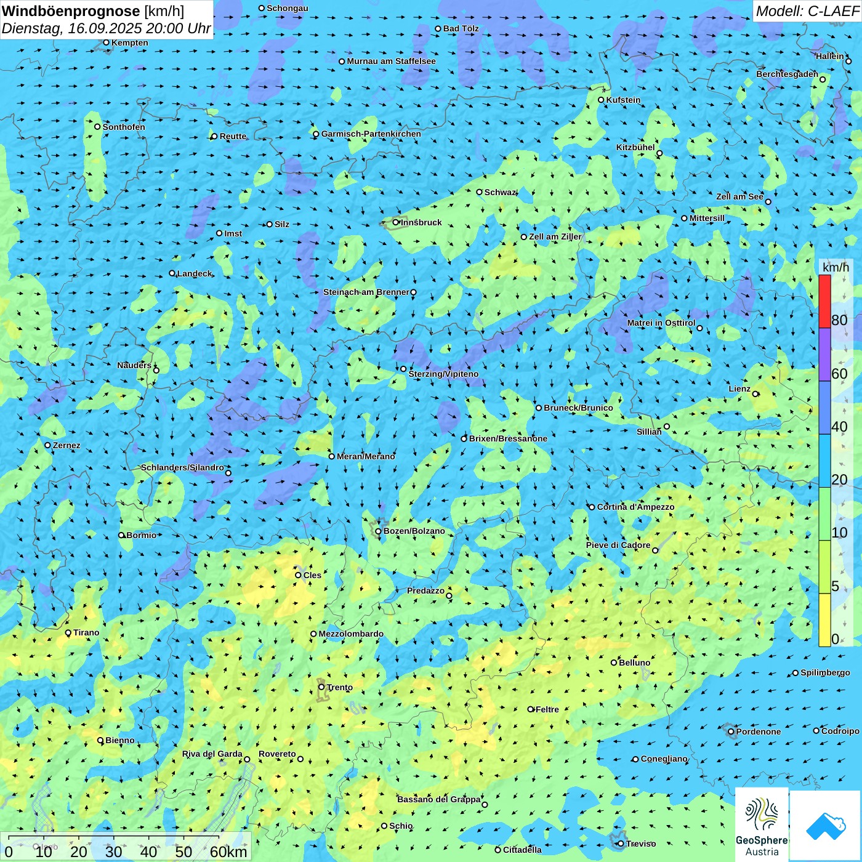Screen dimensions: 862x862
Task: Click the Tirano label
Action: 86,632
